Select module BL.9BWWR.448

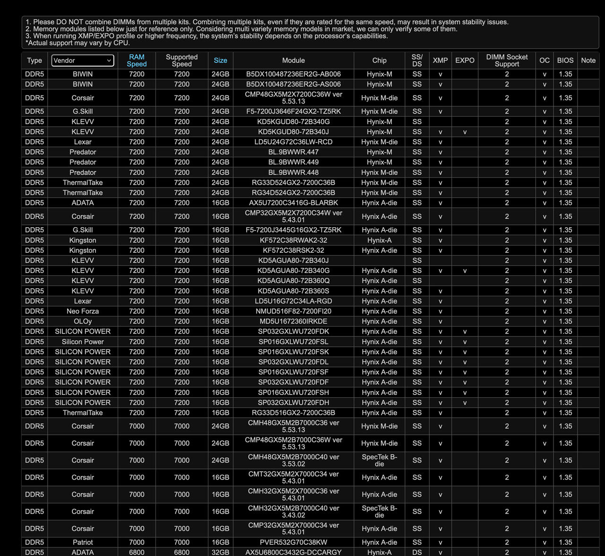tap(294, 172)
